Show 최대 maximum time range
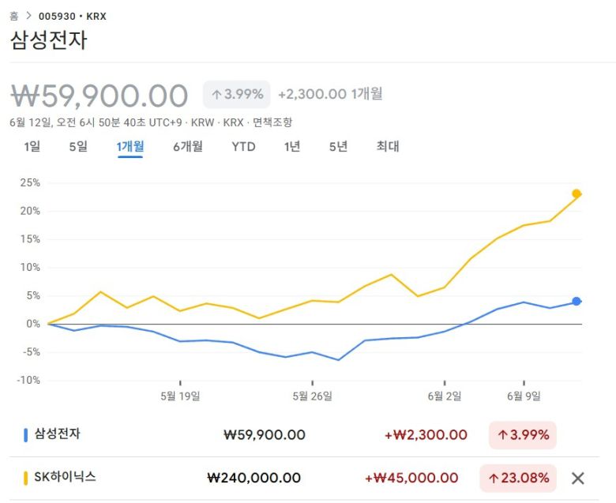The image size is (616, 503). [388, 146]
